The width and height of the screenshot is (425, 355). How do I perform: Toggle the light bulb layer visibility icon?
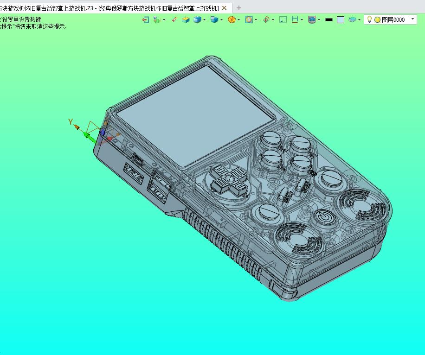pos(369,19)
